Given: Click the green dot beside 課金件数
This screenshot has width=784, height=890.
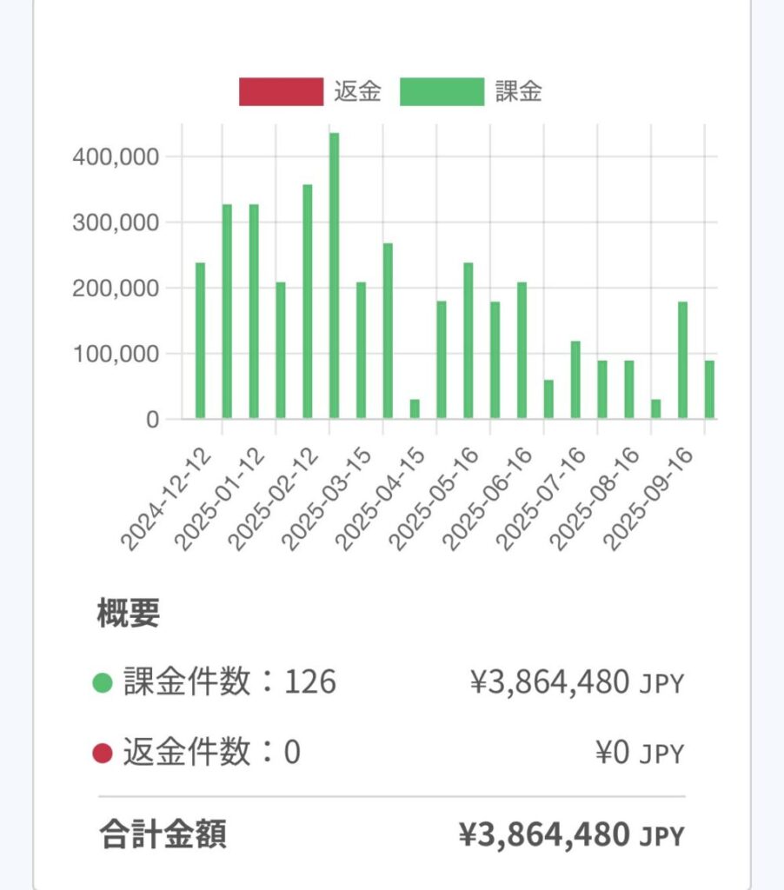Looking at the screenshot, I should point(103,683).
